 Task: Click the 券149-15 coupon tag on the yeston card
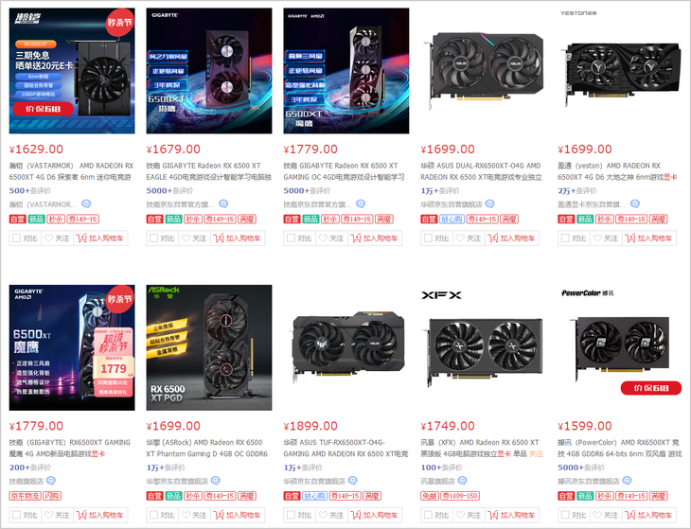click(x=631, y=219)
